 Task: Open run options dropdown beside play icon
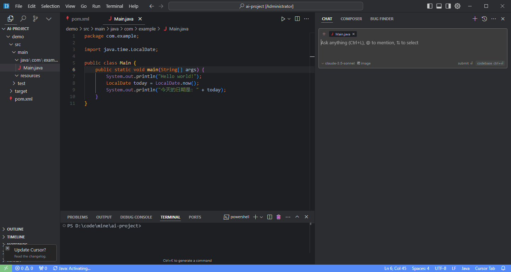[x=289, y=19]
